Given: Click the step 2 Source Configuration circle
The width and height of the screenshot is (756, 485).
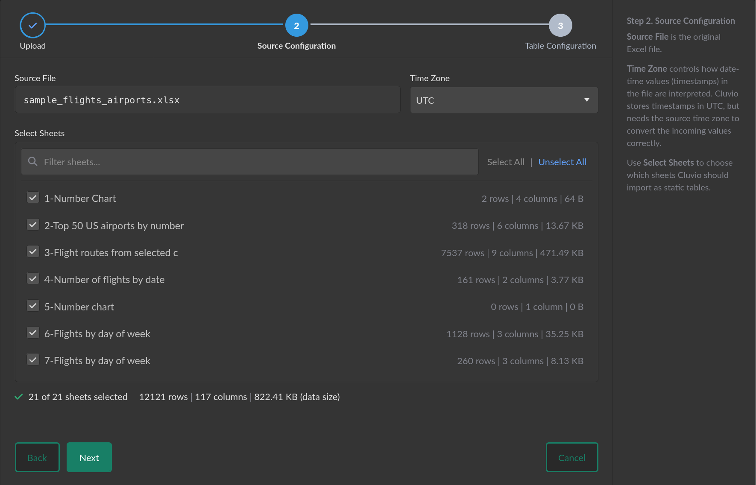Looking at the screenshot, I should click(296, 26).
